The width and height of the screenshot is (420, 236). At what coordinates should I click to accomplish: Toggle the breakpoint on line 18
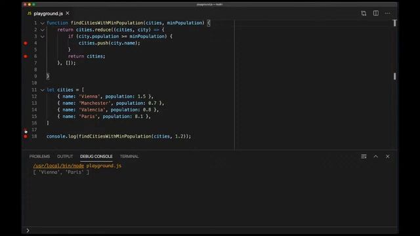(26, 136)
